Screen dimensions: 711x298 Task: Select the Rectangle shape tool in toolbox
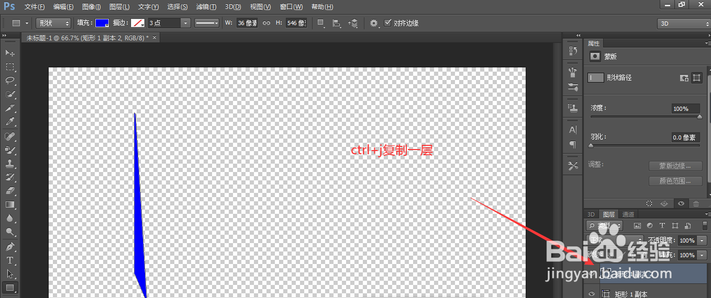(10, 287)
